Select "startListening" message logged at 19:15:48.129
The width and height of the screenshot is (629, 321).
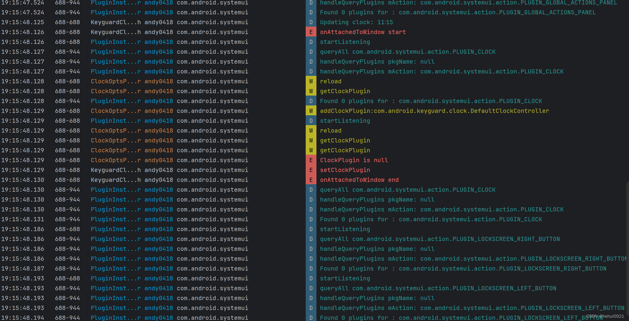pyautogui.click(x=345, y=121)
